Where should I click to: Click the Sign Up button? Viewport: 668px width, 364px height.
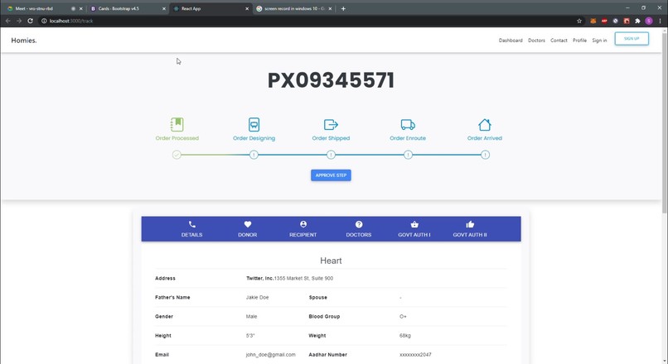tap(632, 39)
